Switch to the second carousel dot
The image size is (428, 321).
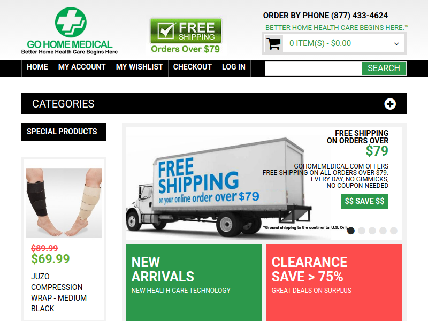[x=362, y=231]
